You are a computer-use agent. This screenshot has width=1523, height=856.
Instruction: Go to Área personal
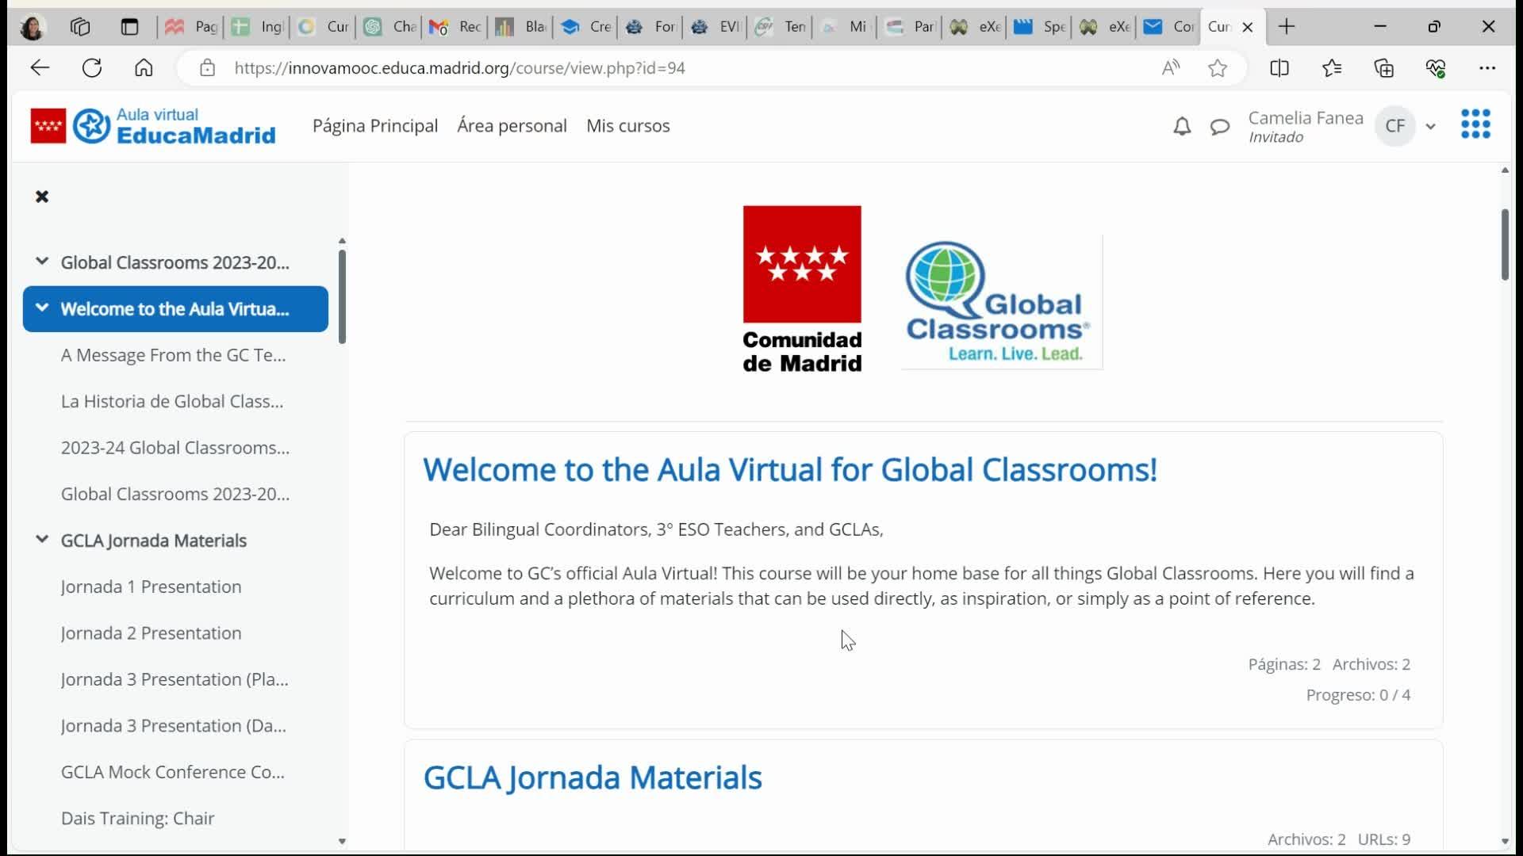click(x=512, y=126)
